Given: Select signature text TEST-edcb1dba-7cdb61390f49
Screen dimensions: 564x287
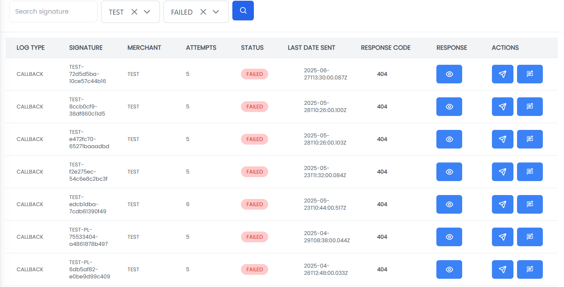Looking at the screenshot, I should coord(88,204).
